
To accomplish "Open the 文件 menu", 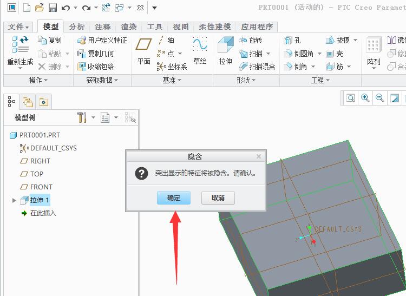I will pyautogui.click(x=18, y=27).
